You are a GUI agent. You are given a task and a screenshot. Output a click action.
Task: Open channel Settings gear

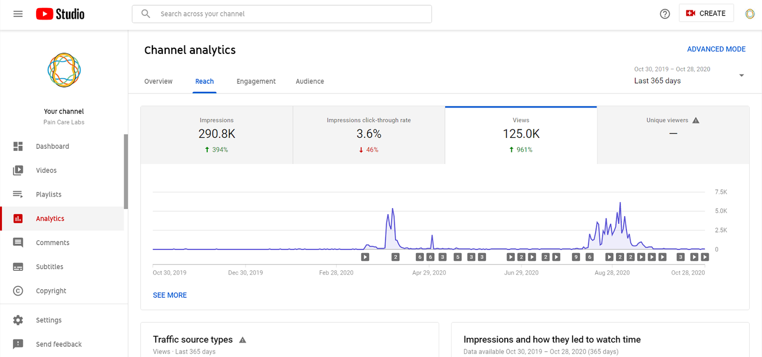(x=18, y=320)
